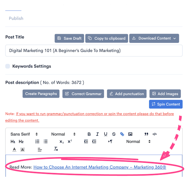Toggle bold formatting in editor toolbar
This screenshot has height=185, width=187.
(89, 134)
